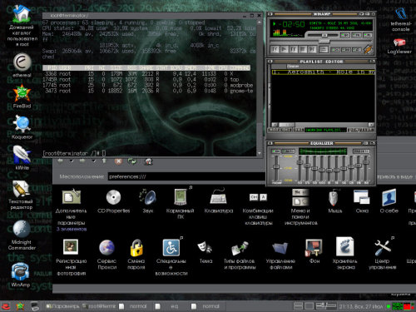
Task: Open the Звук sound preferences
Action: click(x=147, y=201)
